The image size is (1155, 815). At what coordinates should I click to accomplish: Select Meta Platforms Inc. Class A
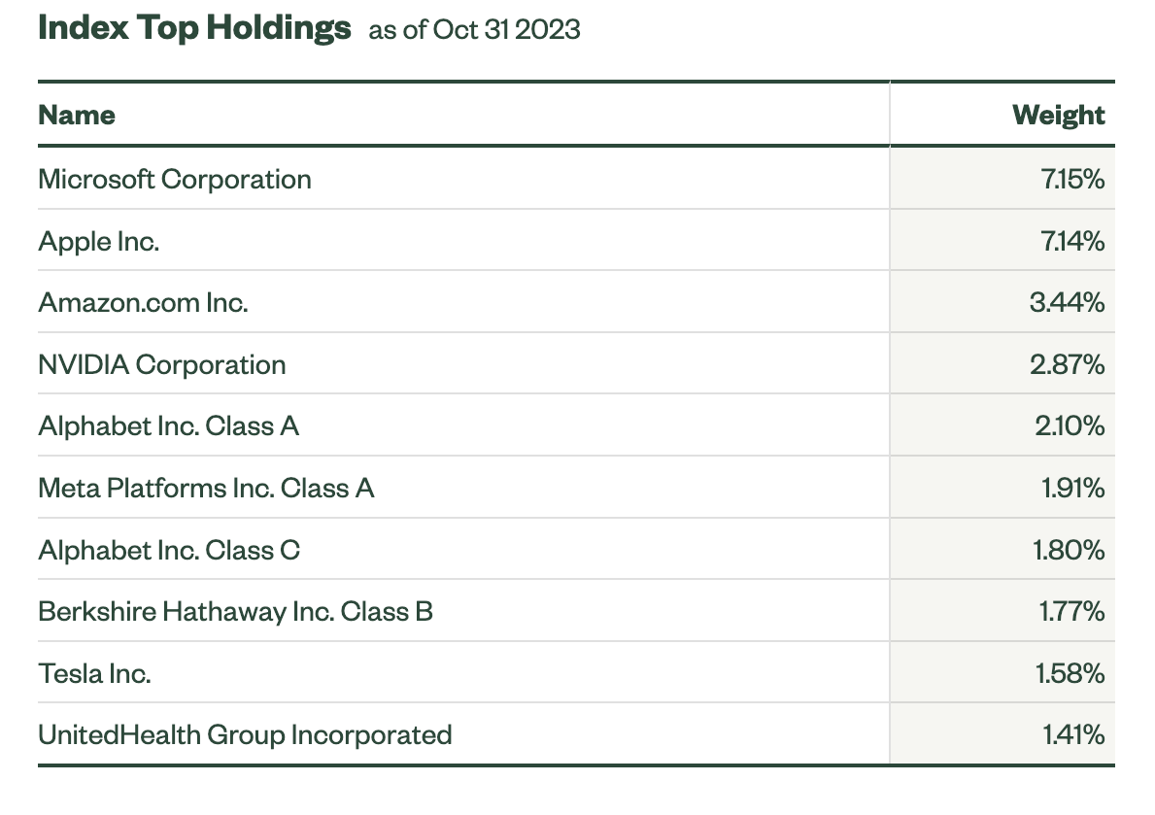click(206, 488)
